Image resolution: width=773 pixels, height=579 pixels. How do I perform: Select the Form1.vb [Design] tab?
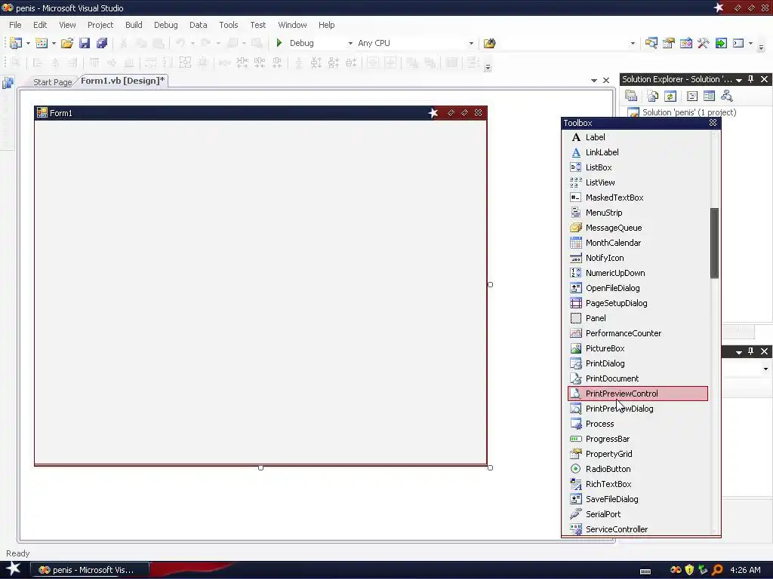coord(122,81)
